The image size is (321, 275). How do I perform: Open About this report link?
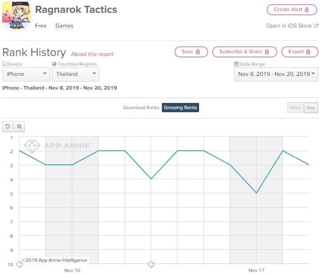point(92,54)
